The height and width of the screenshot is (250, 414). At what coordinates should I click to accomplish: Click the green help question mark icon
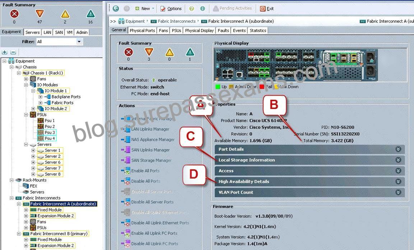click(191, 9)
